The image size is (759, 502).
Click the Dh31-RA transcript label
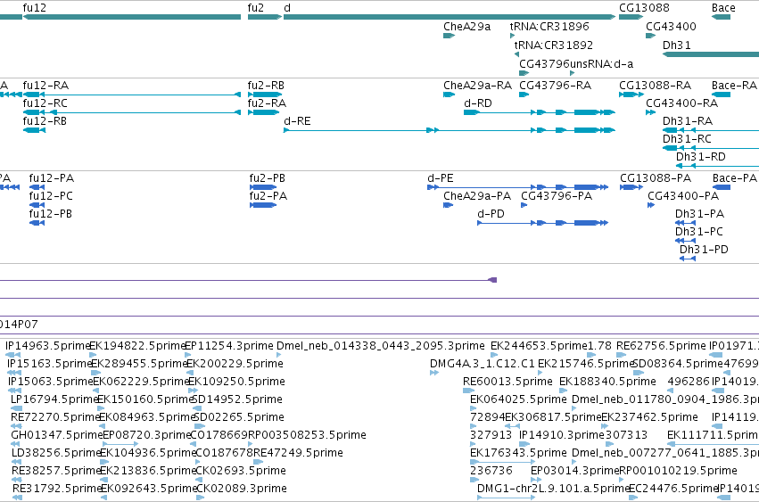688,121
